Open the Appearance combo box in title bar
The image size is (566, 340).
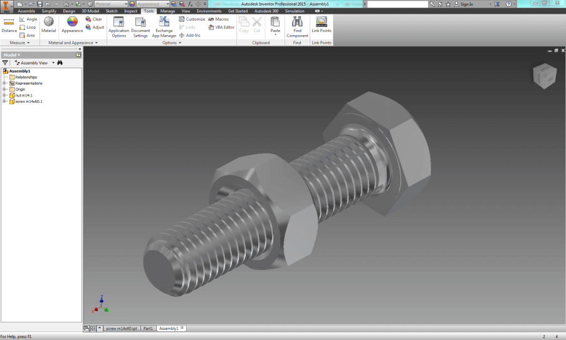click(x=153, y=4)
